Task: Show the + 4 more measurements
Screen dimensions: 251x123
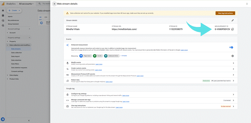Action: pyautogui.click(x=124, y=56)
